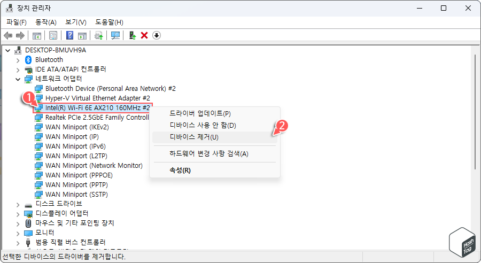Click the Device Manager title bar icon
This screenshot has height=263, width=481.
pyautogui.click(x=10, y=9)
